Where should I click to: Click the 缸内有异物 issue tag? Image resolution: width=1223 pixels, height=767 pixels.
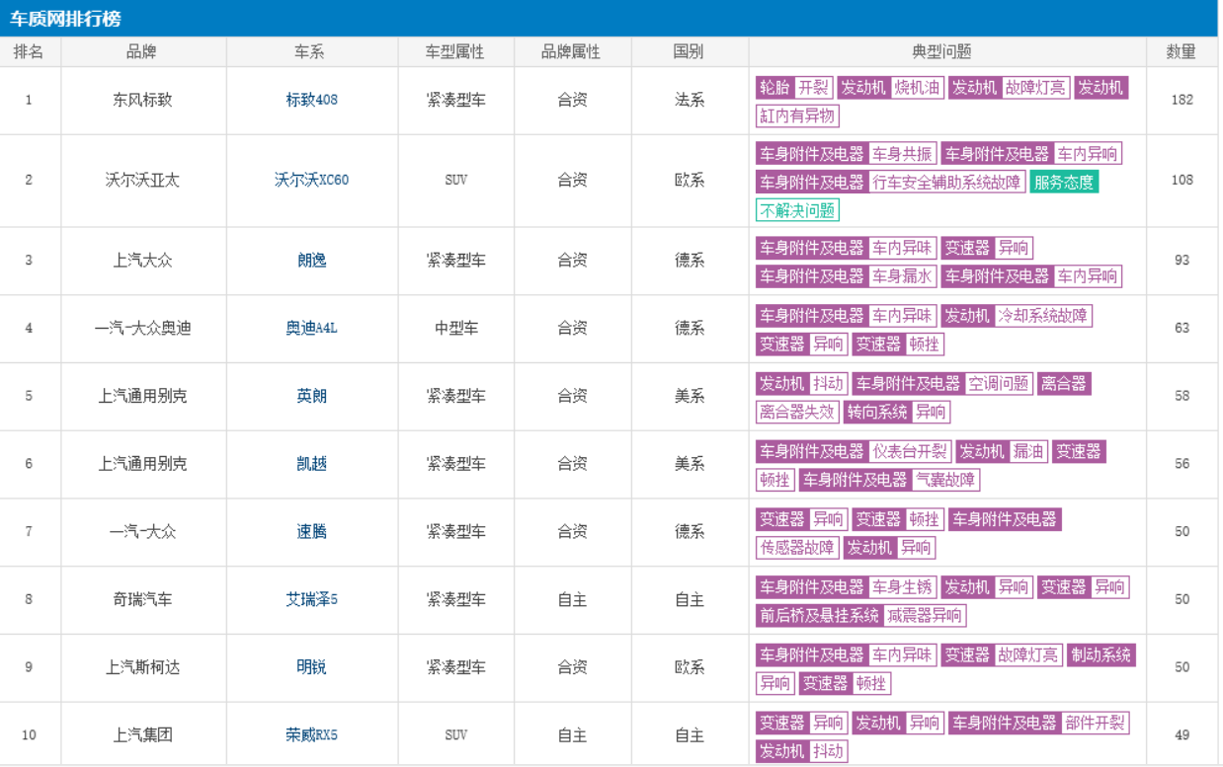tap(797, 115)
